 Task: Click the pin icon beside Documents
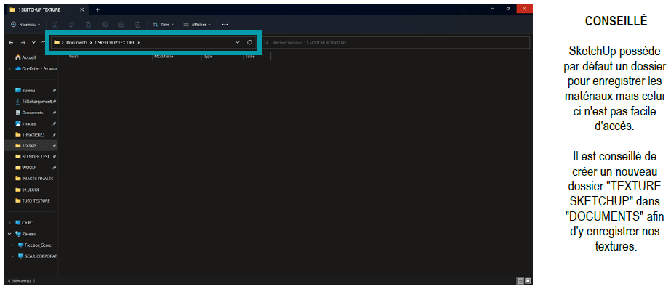click(x=55, y=113)
